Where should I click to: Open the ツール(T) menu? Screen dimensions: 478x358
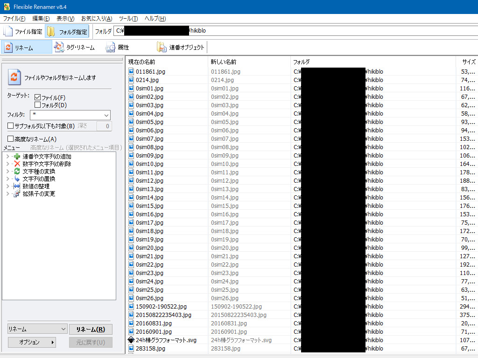128,19
